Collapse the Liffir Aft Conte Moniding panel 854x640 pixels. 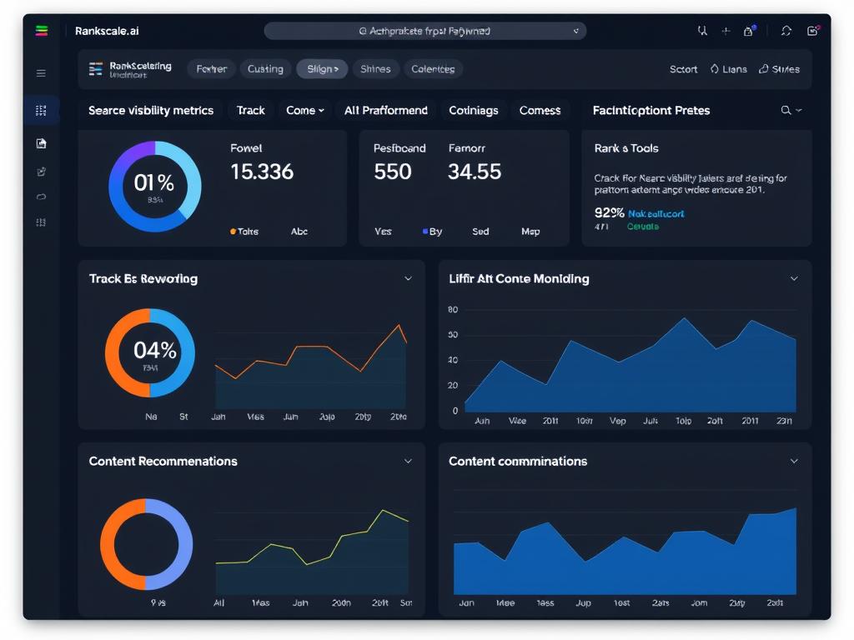[x=794, y=278]
